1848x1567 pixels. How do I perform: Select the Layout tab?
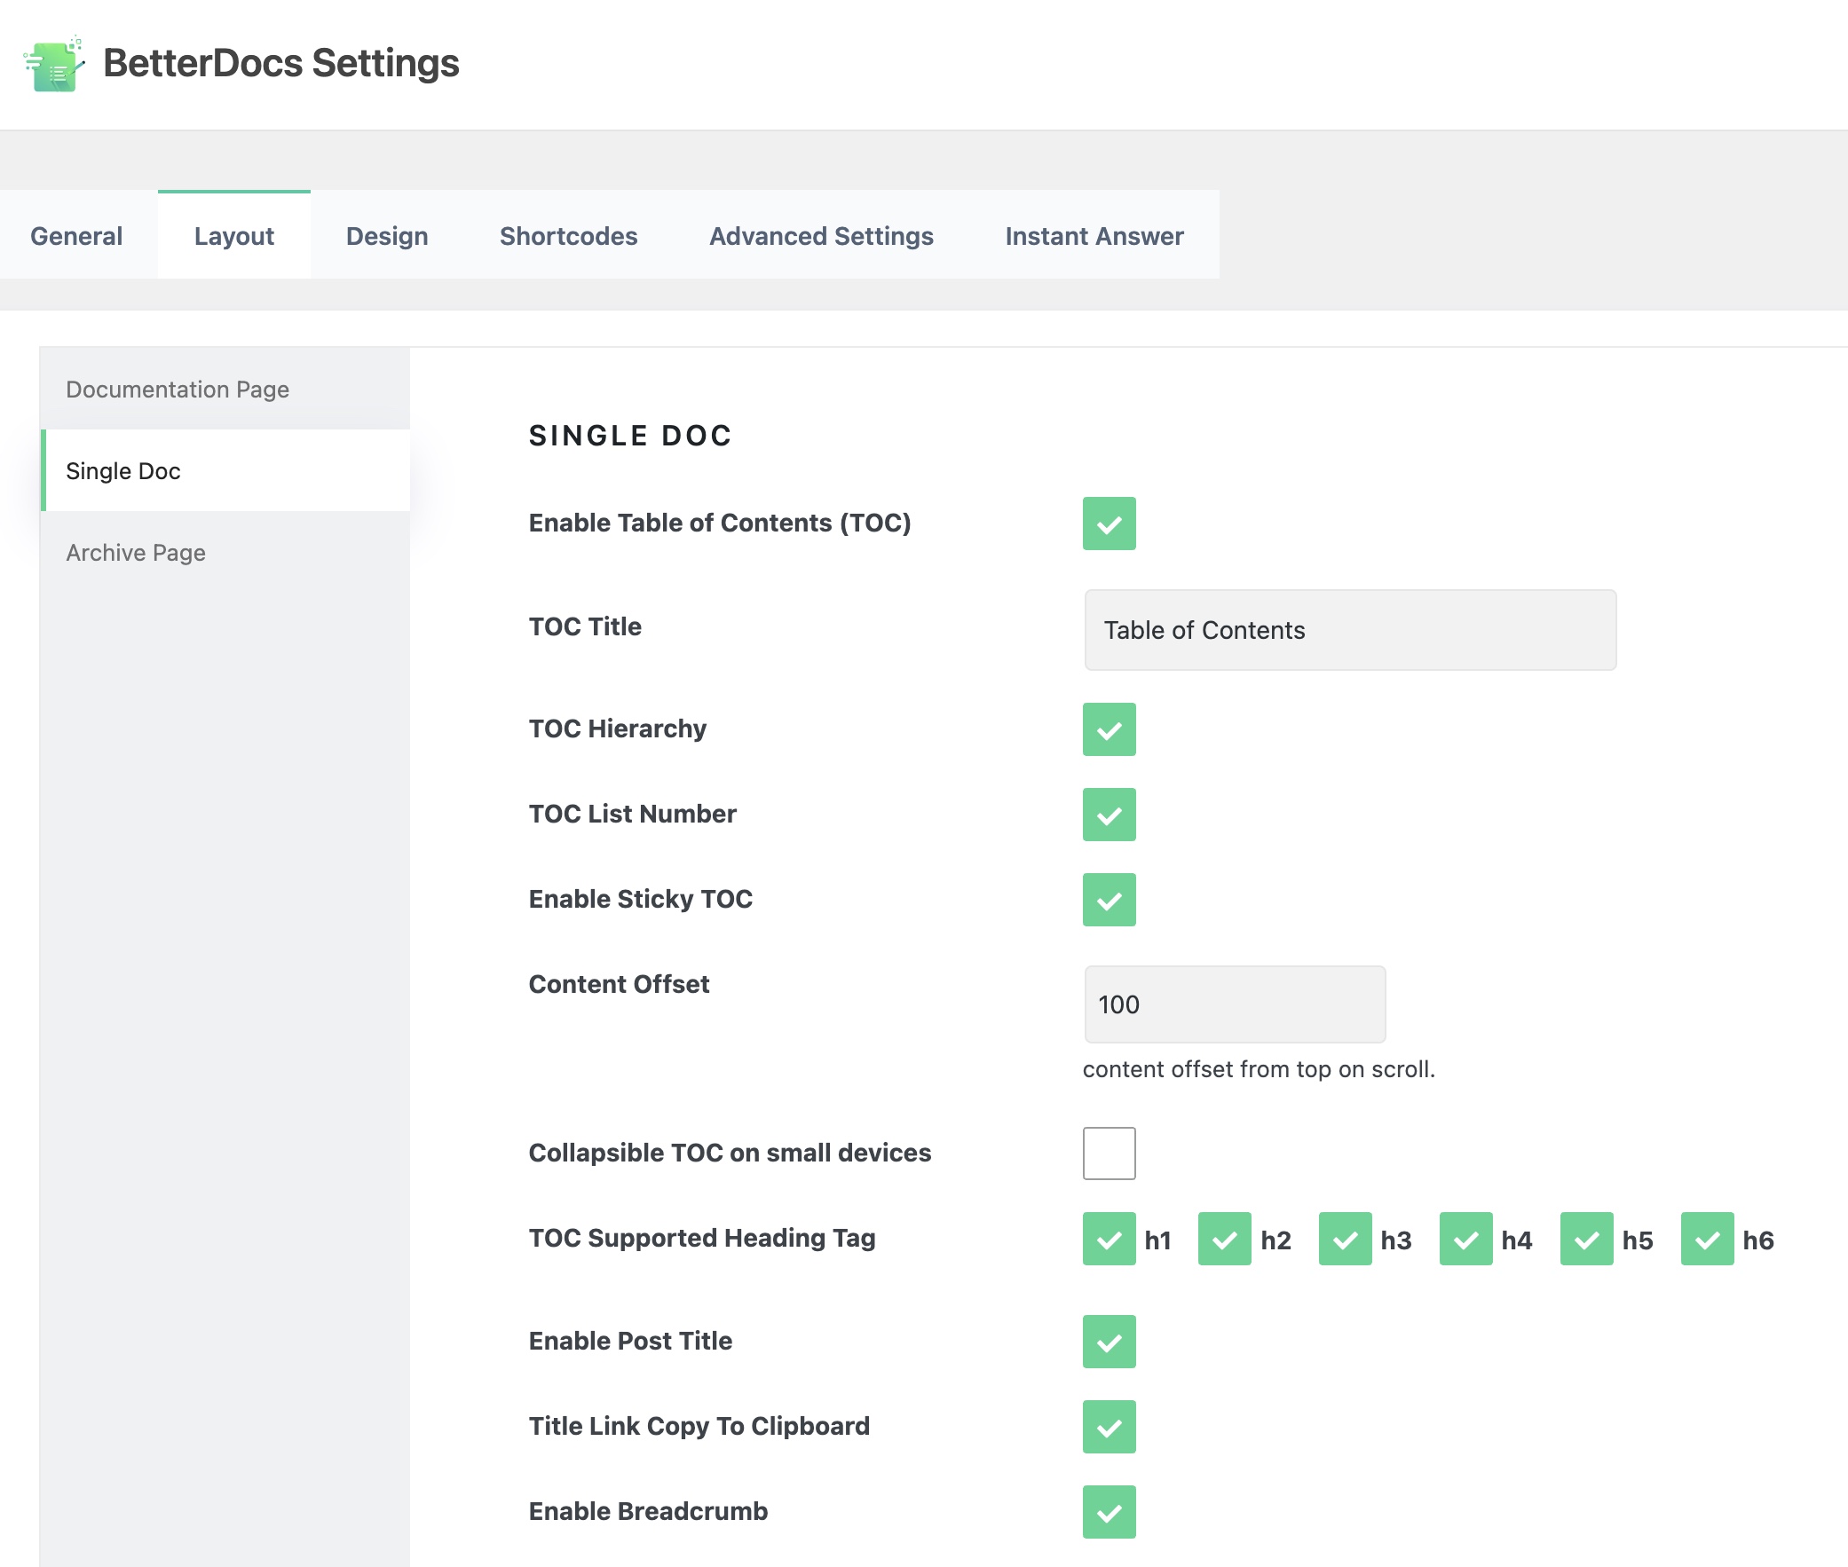pyautogui.click(x=233, y=235)
